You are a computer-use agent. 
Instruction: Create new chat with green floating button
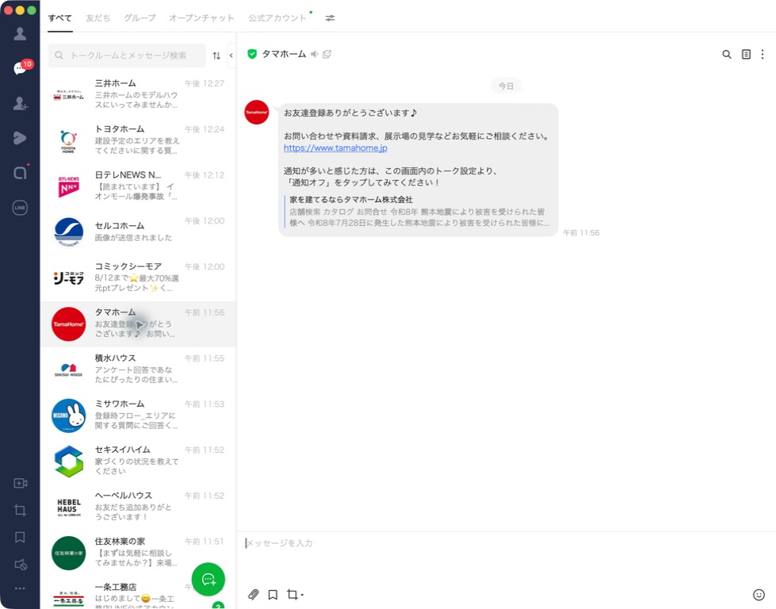pyautogui.click(x=208, y=579)
